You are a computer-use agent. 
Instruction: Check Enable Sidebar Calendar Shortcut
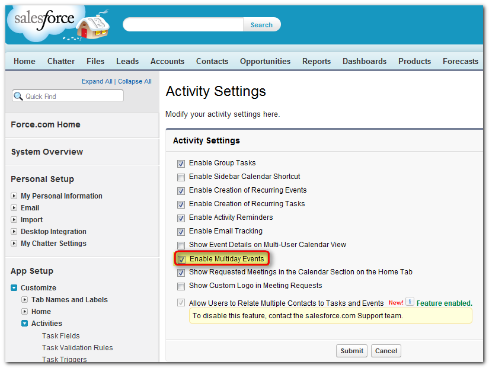pos(181,177)
